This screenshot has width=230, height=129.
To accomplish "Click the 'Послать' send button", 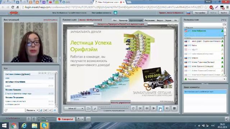I will (31, 110).
